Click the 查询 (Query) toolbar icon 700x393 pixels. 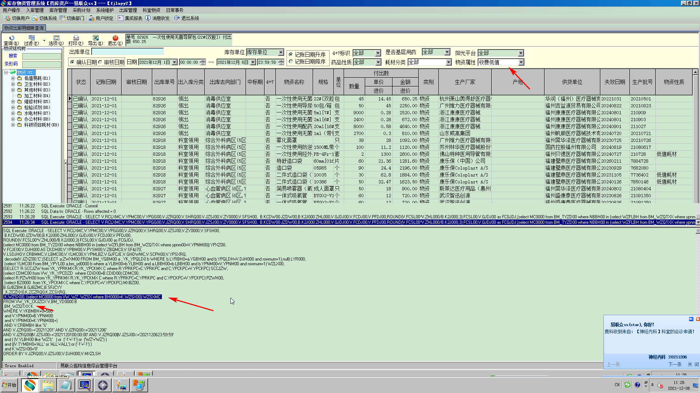click(11, 38)
